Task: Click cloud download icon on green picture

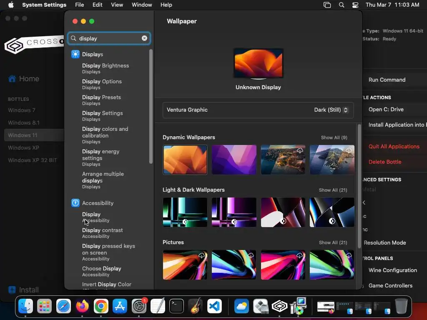Action: (x=349, y=255)
